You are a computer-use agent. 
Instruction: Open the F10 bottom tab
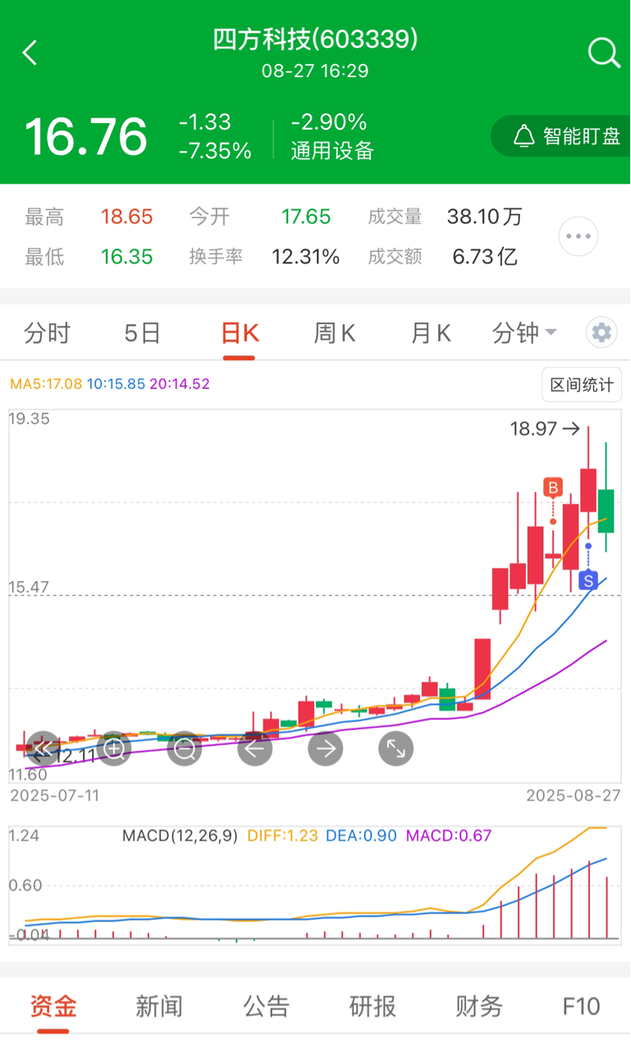582,1006
